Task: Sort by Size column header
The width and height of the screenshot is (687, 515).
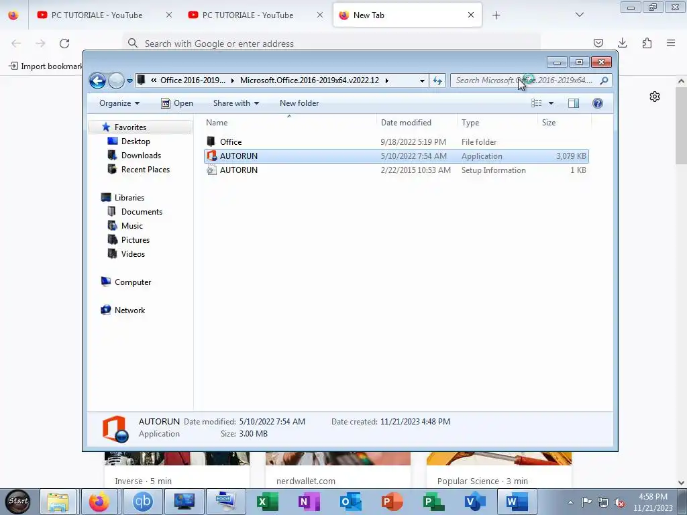Action: pyautogui.click(x=564, y=123)
